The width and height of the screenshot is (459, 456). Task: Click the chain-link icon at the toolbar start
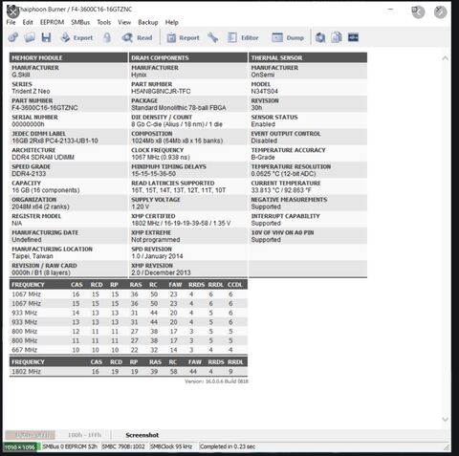click(x=12, y=37)
